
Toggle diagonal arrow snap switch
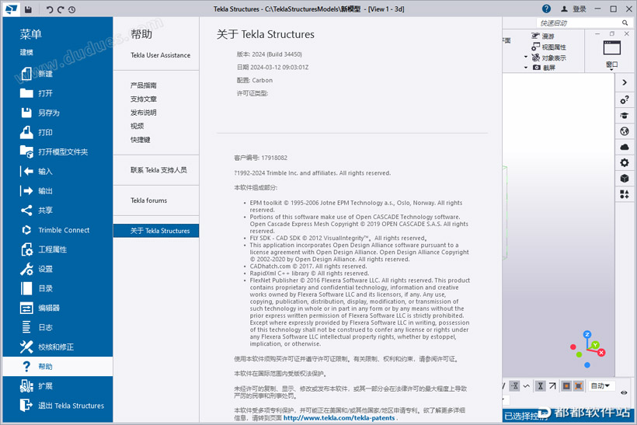pyautogui.click(x=552, y=386)
